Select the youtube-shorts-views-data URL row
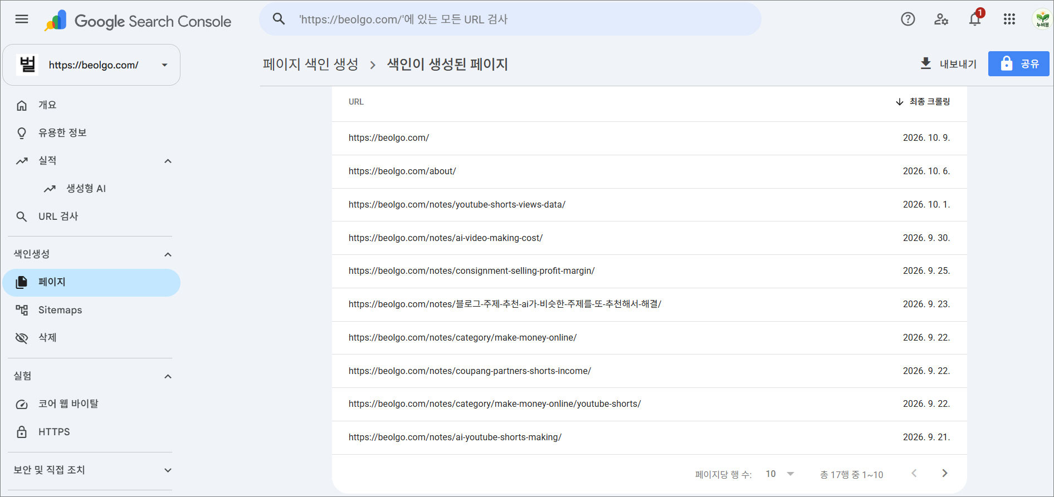Image resolution: width=1054 pixels, height=497 pixels. pos(649,205)
